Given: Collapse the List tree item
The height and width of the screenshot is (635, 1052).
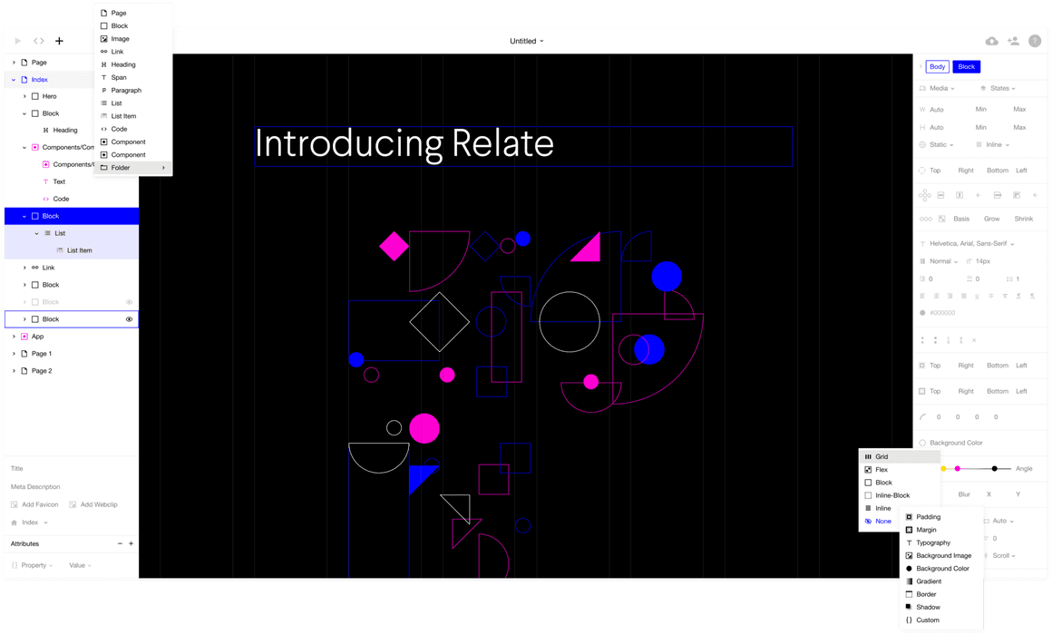Looking at the screenshot, I should point(37,234).
